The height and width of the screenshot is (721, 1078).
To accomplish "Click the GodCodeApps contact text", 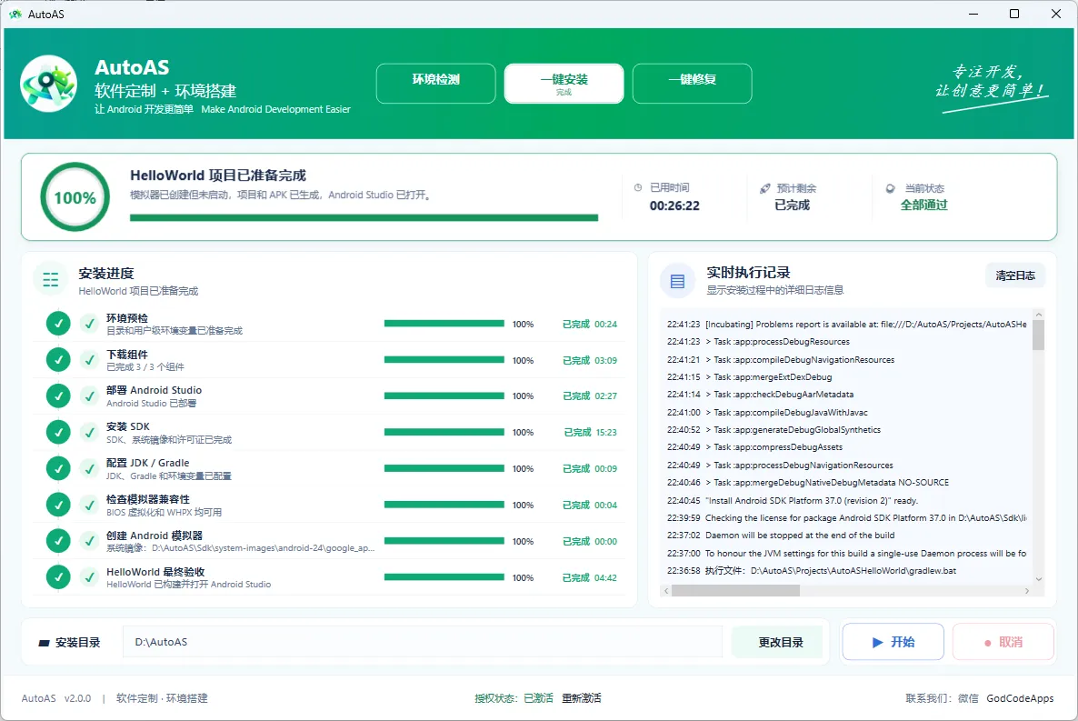I will 1020,698.
